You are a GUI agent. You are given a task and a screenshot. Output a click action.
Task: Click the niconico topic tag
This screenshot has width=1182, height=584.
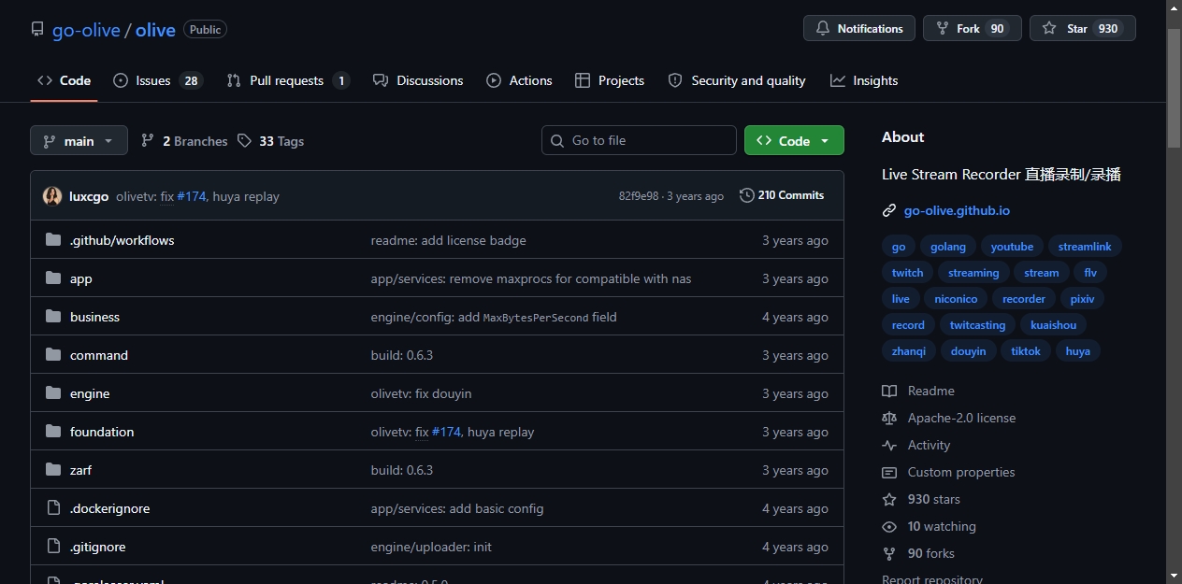click(x=956, y=299)
